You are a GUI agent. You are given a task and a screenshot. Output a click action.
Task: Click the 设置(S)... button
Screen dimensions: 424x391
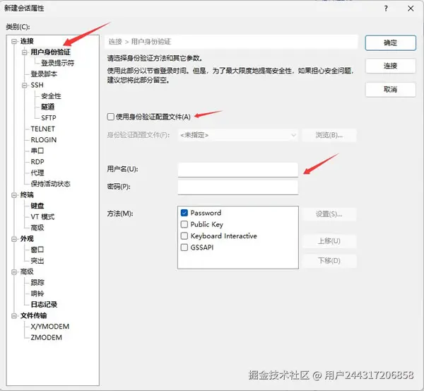coord(329,214)
